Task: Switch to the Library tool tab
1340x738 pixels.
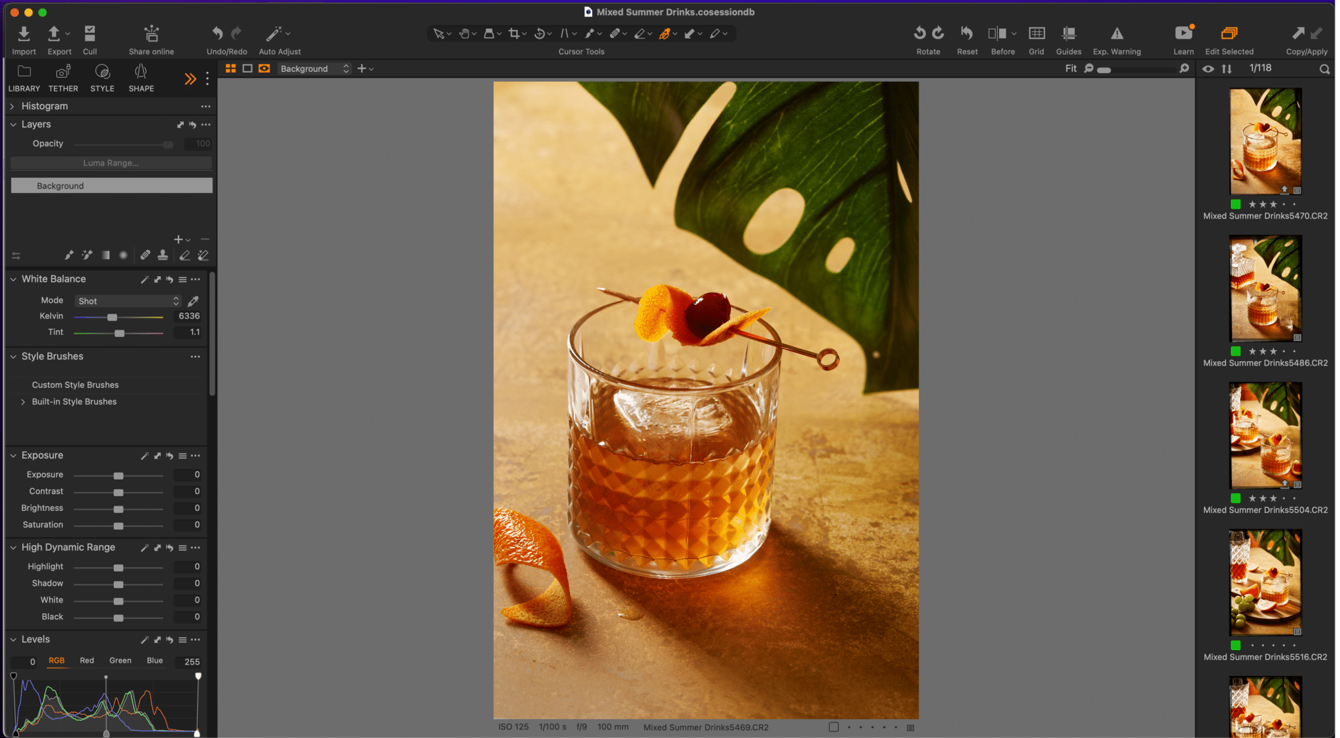Action: (x=24, y=78)
